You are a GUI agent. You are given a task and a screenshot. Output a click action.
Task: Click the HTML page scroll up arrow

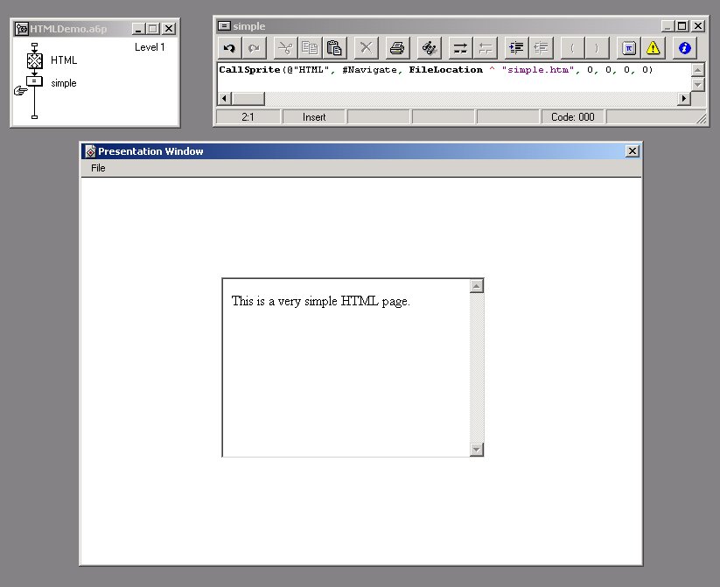tap(476, 286)
